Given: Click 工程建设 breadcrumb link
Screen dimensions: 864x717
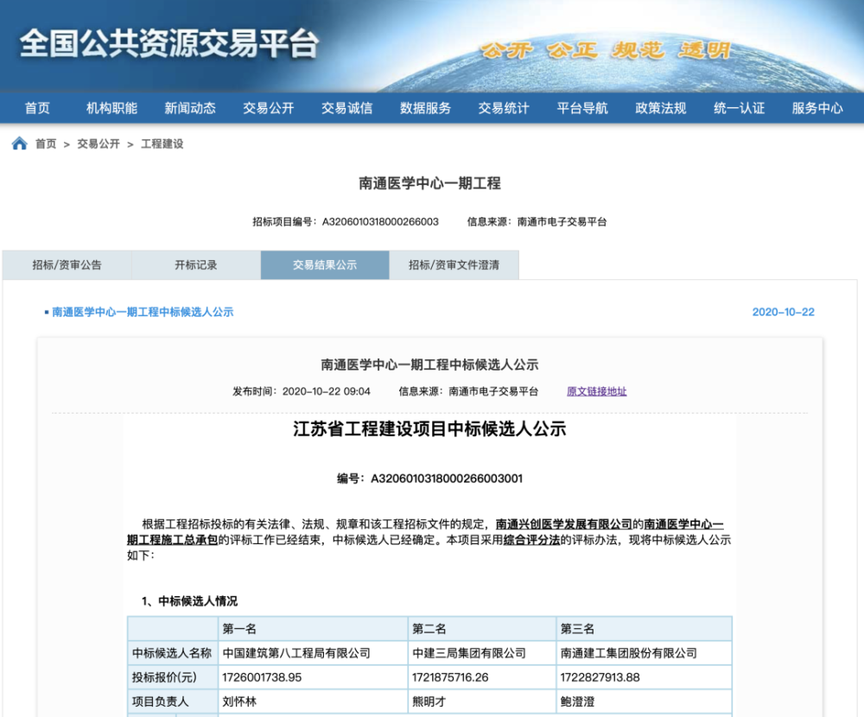Looking at the screenshot, I should [162, 144].
